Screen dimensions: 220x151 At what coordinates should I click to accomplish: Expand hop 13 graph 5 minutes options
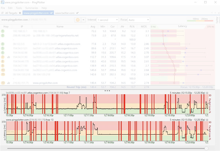[x=207, y=120]
